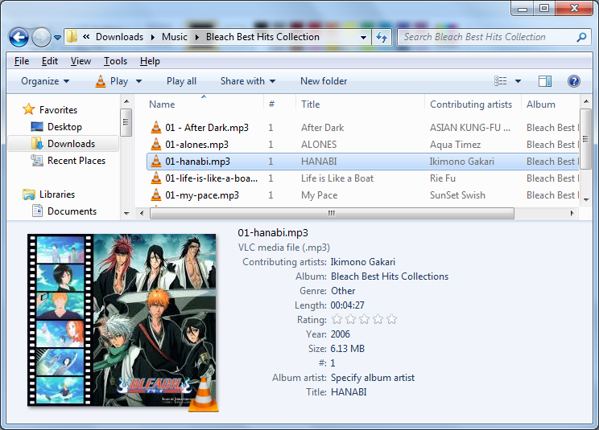Screen dimensions: 599x430
Task: Set rating to five stars
Action: click(x=391, y=319)
